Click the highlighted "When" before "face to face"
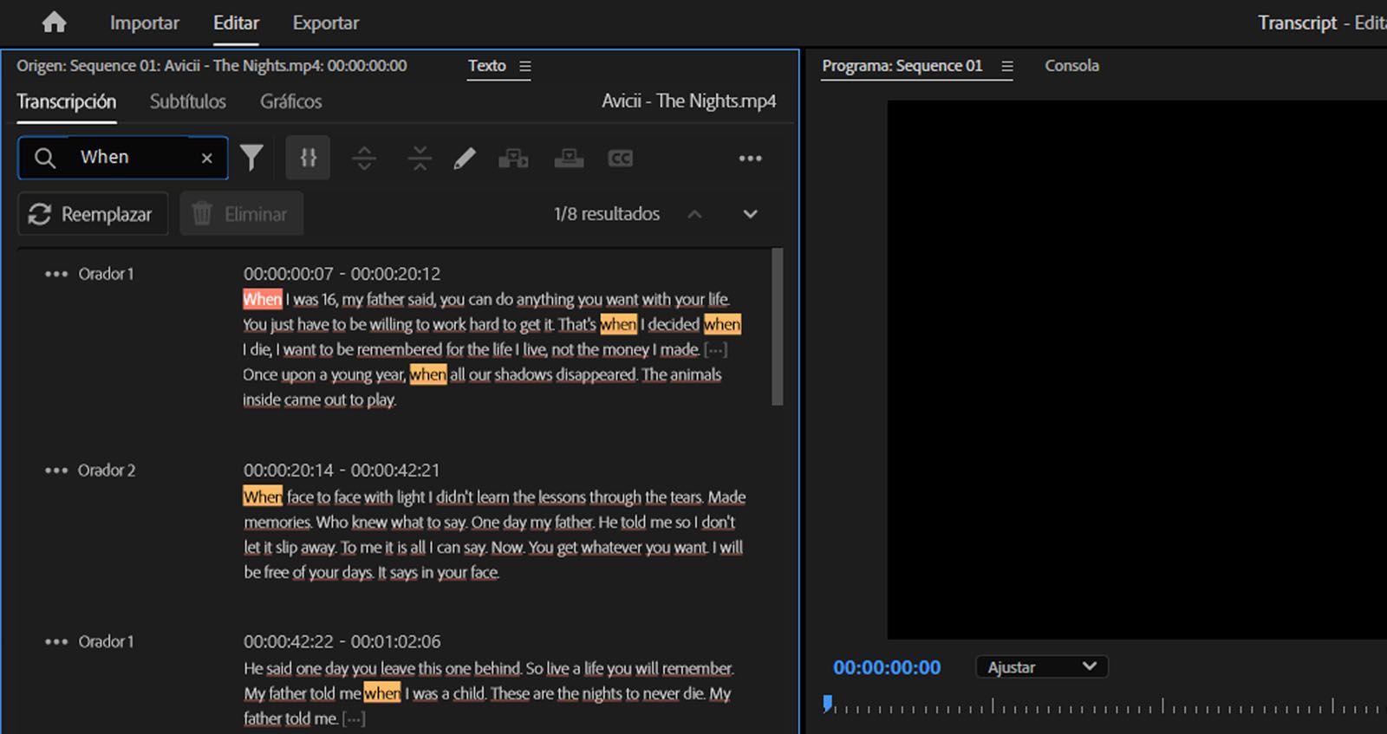Screen dimensions: 1387x734 tap(263, 497)
